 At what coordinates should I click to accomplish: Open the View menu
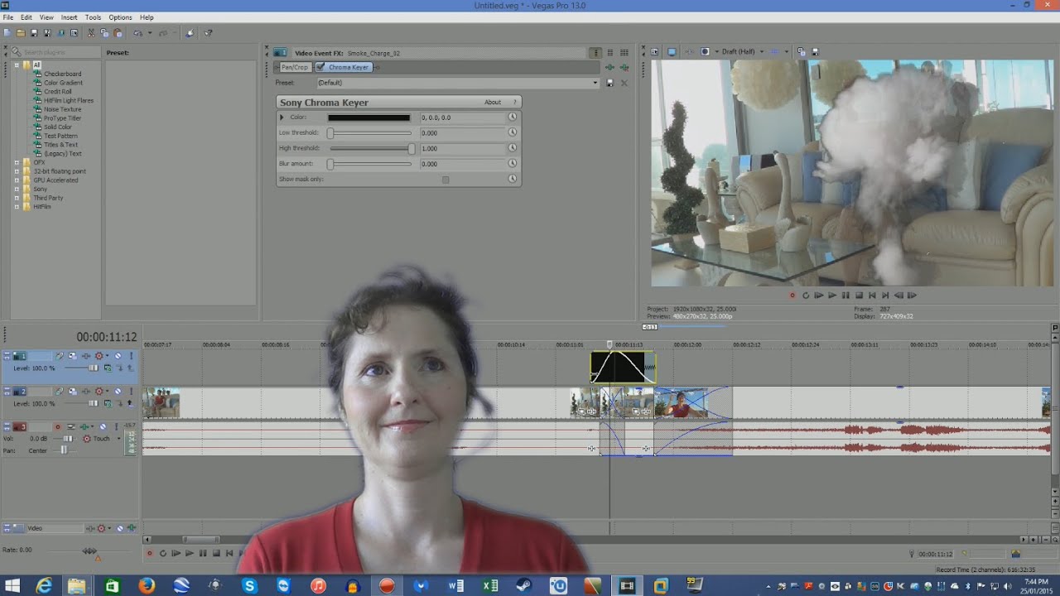46,17
